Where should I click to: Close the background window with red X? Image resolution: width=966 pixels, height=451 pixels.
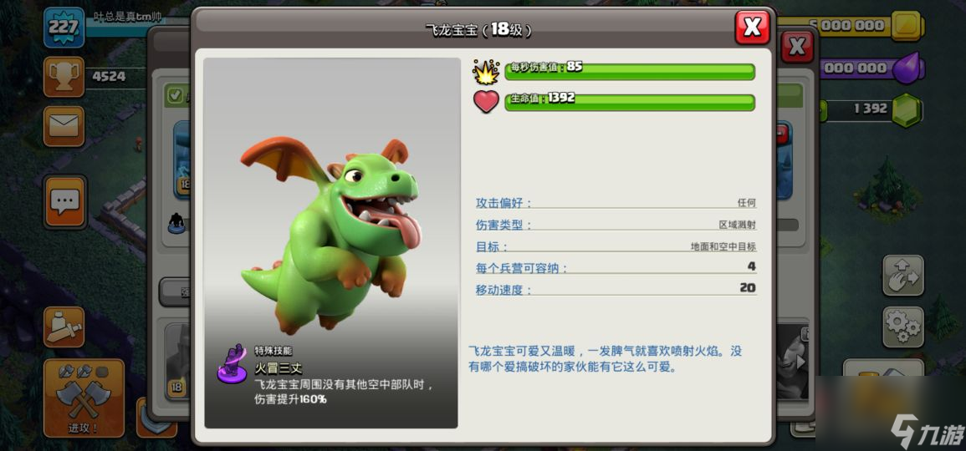click(x=797, y=46)
